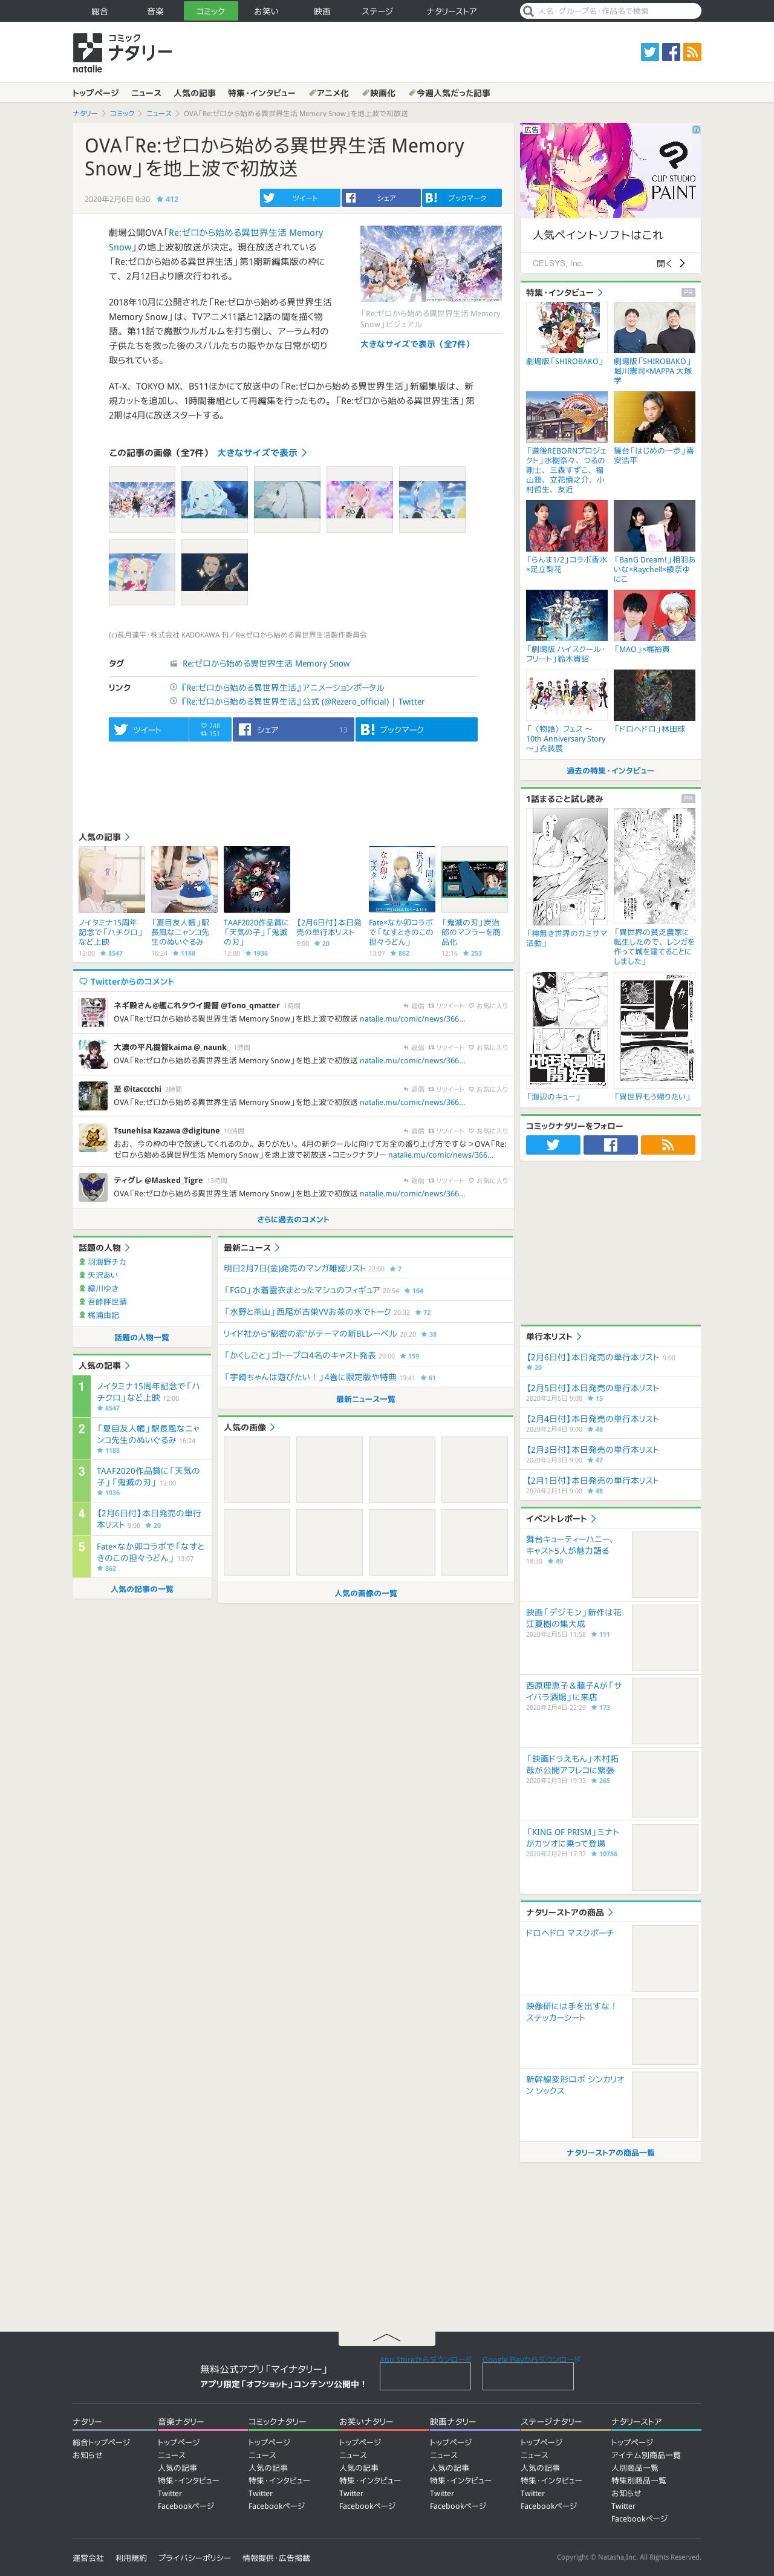774x2576 pixels.
Task: Open the お笑い tab in top bar
Action: [266, 11]
